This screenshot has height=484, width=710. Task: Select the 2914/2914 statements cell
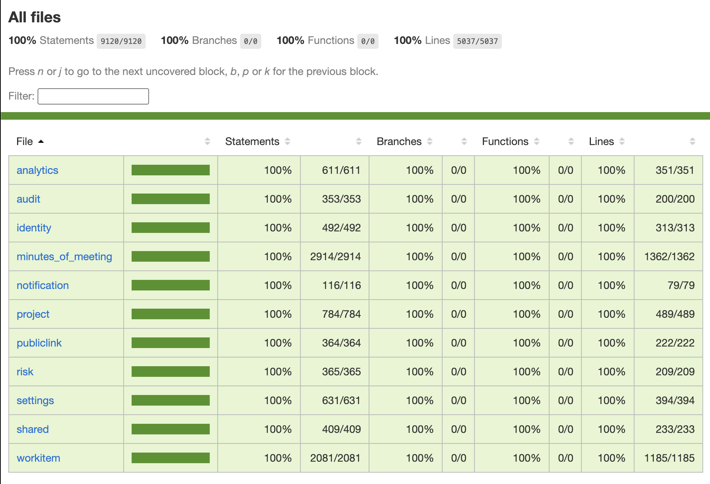pos(335,257)
